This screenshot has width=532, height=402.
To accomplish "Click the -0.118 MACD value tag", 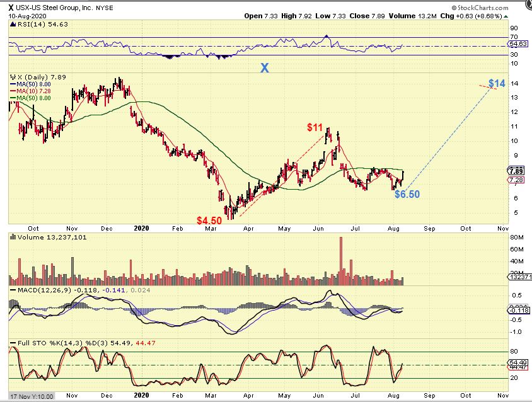I will [518, 311].
